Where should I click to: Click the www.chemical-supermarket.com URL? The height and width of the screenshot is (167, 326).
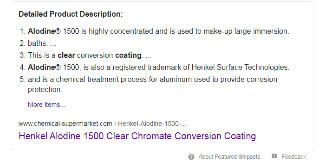65,124
